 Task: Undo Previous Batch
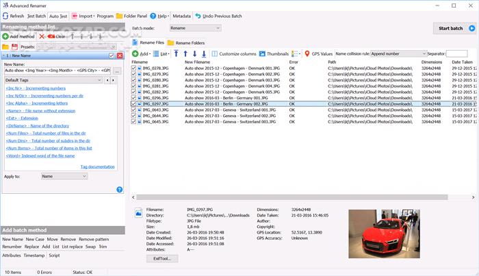pos(218,16)
